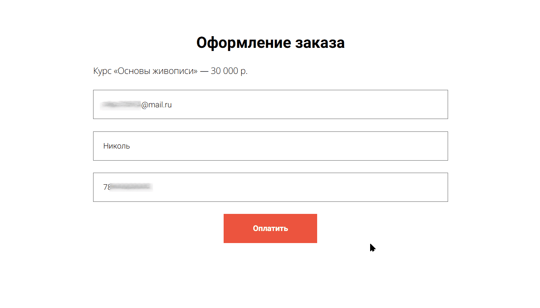Click the dash between course name and price

click(204, 71)
